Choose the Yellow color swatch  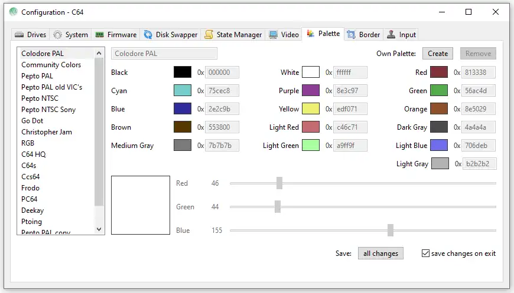[x=311, y=109]
